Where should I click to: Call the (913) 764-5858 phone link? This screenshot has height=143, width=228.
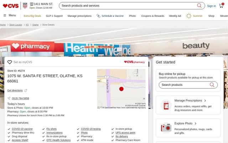[20, 98]
